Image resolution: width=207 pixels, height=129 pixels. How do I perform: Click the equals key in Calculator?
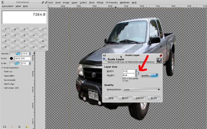[x=24, y=47]
